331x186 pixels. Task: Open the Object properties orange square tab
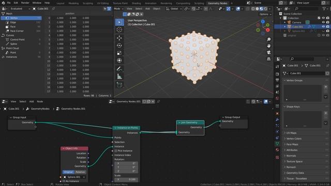click(277, 114)
